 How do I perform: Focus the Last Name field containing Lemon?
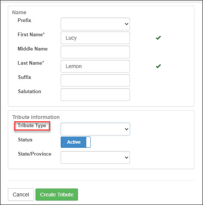[95, 66]
